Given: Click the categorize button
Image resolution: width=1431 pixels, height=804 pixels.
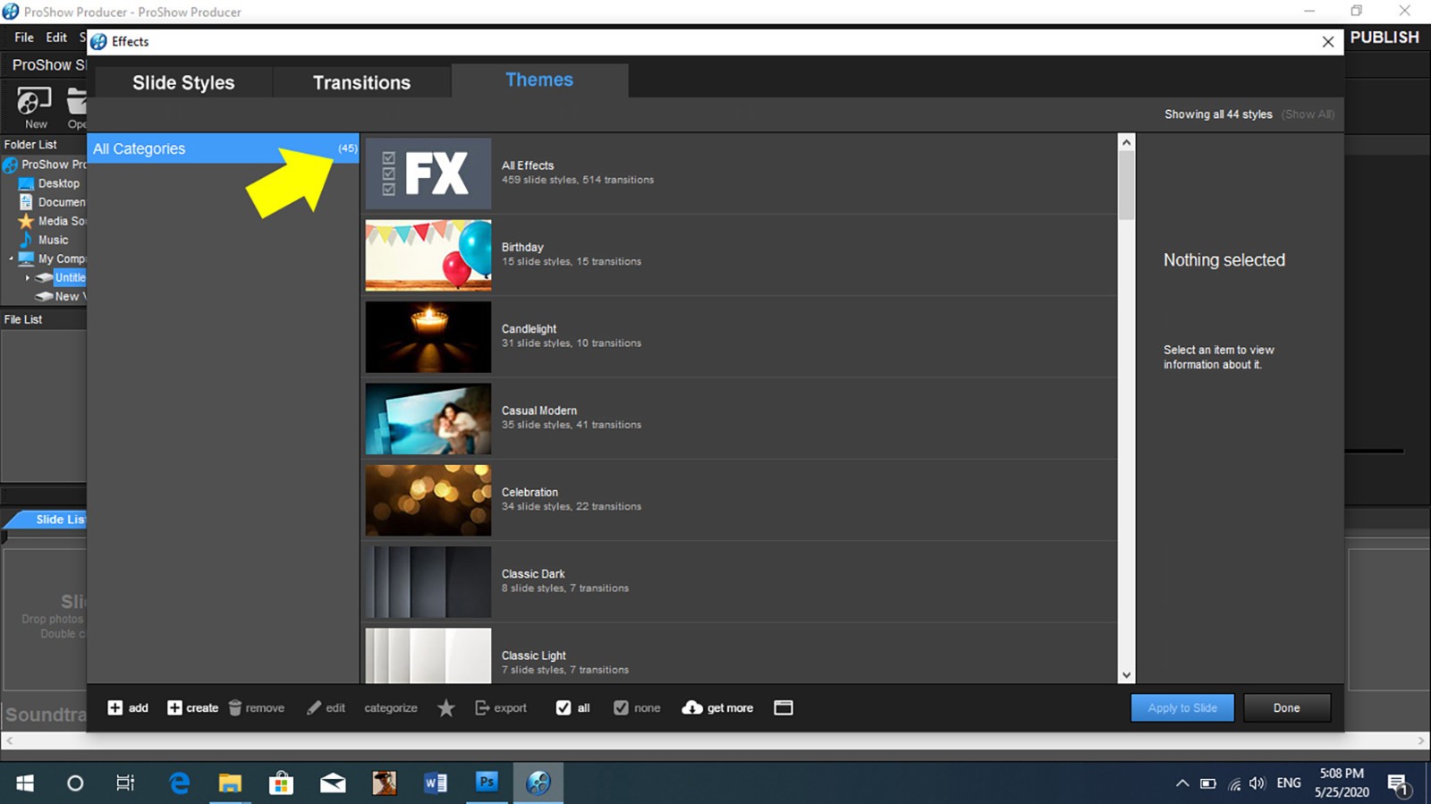Looking at the screenshot, I should coord(391,707).
